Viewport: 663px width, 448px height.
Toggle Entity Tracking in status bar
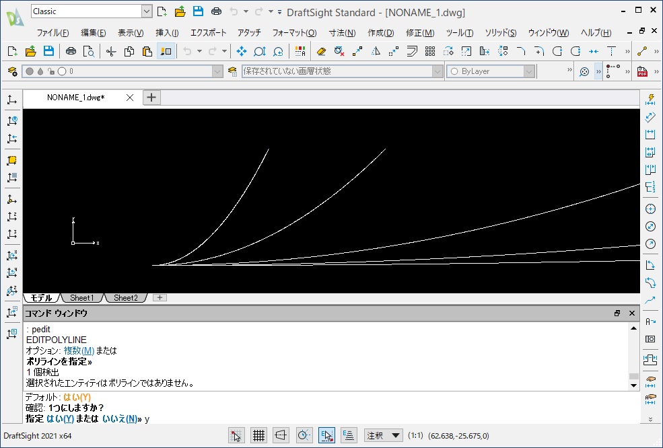(x=349, y=435)
